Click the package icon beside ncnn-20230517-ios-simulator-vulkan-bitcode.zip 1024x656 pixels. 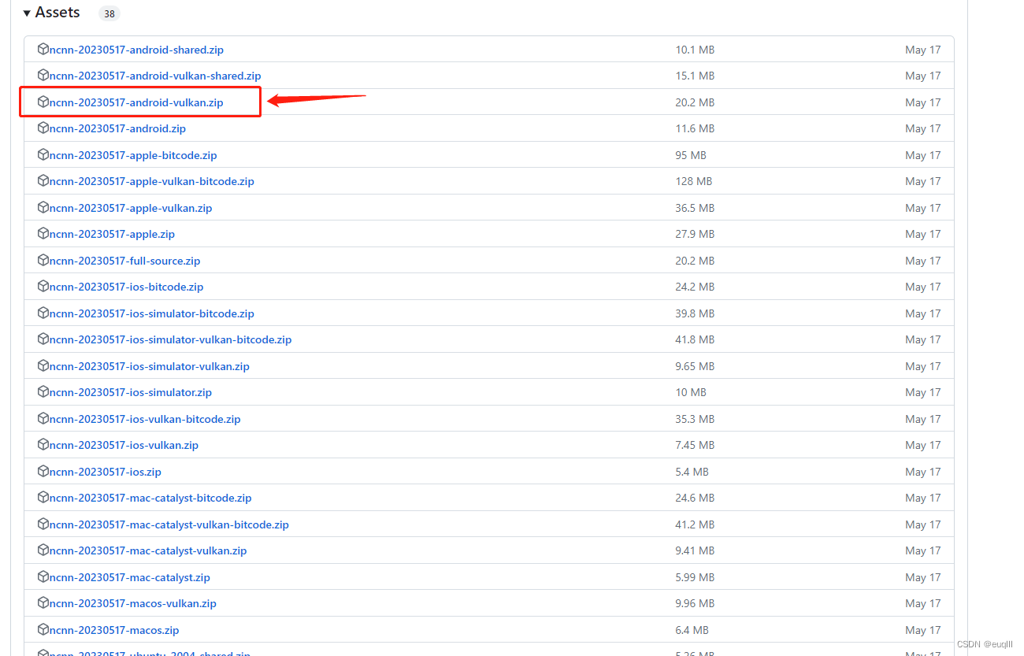point(43,339)
